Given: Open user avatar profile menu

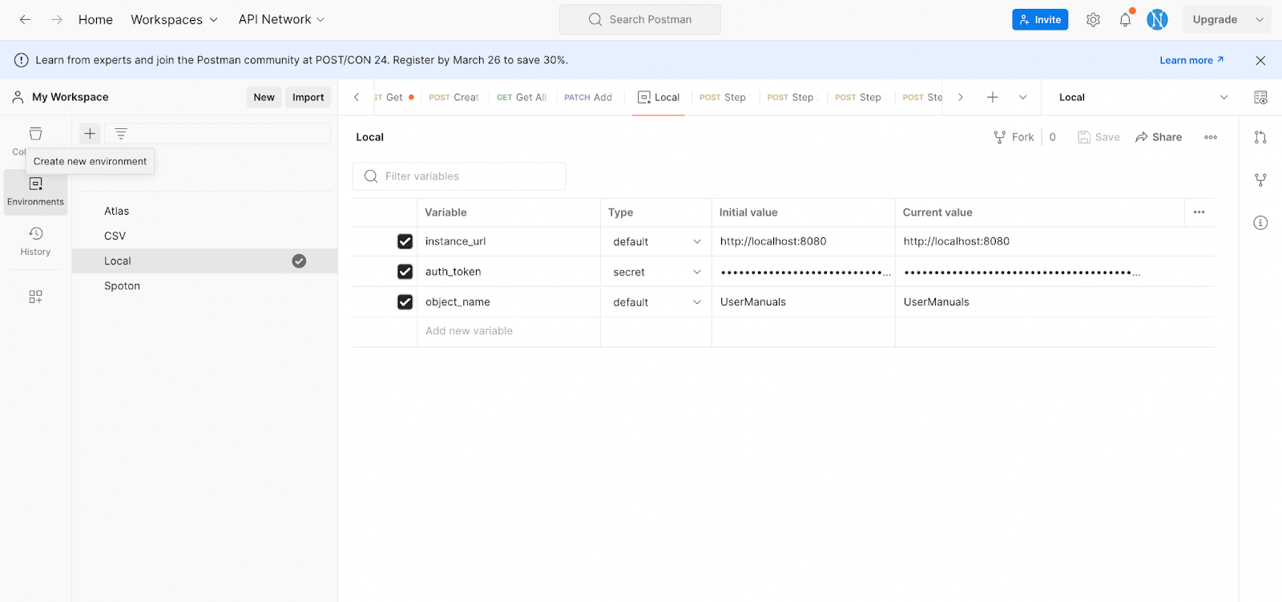Looking at the screenshot, I should [x=1157, y=19].
